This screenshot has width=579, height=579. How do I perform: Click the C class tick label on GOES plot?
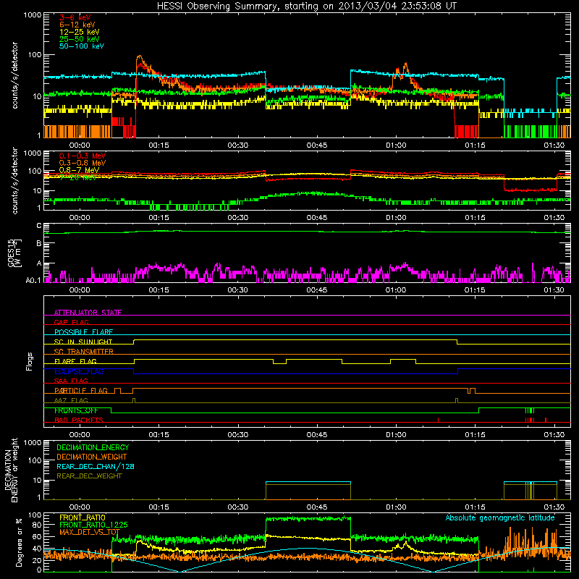[x=39, y=226]
